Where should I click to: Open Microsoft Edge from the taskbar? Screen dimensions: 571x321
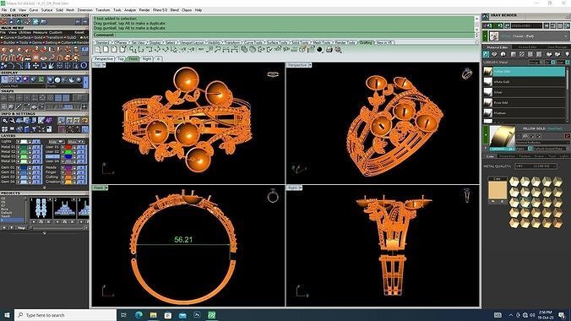pos(139,315)
